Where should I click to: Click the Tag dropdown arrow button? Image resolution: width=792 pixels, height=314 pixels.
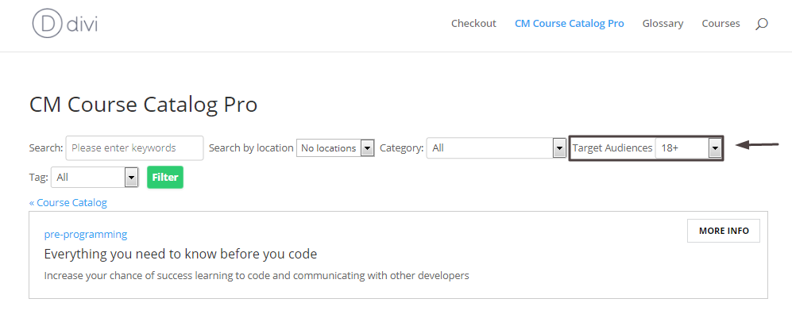[x=131, y=178]
